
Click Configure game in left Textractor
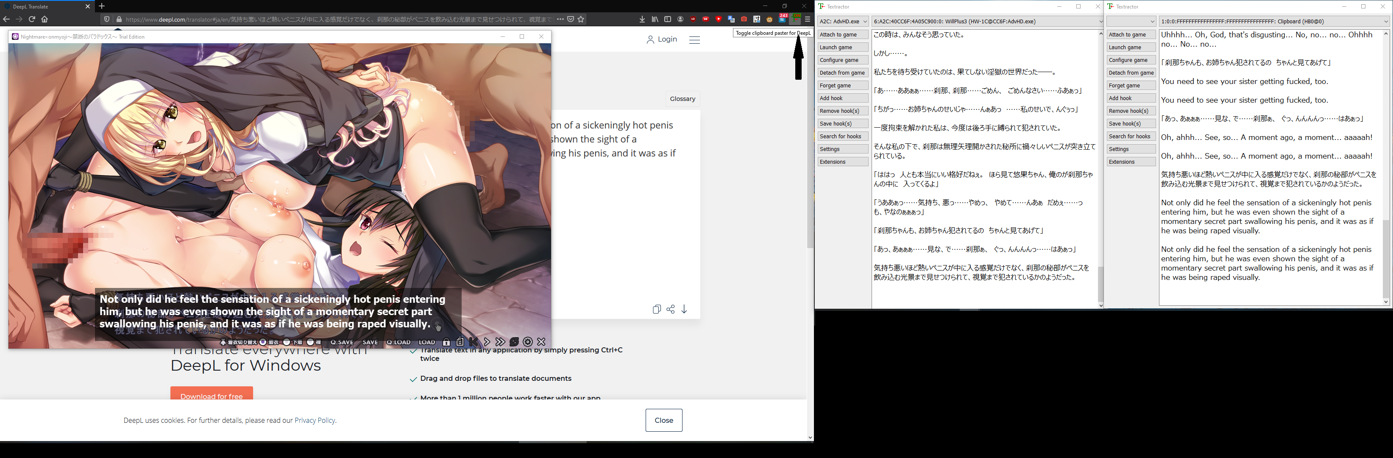[842, 60]
